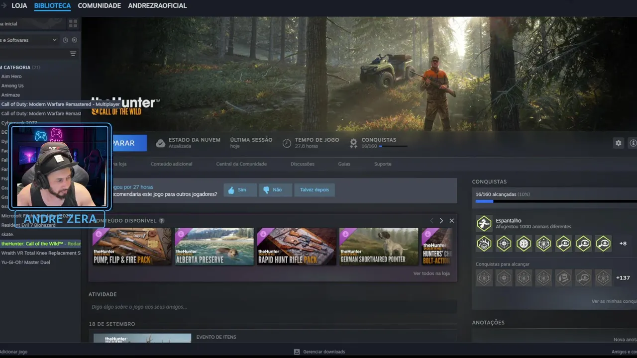Click the clock icon beside Tempo de Jogo
The image size is (637, 358).
287,143
